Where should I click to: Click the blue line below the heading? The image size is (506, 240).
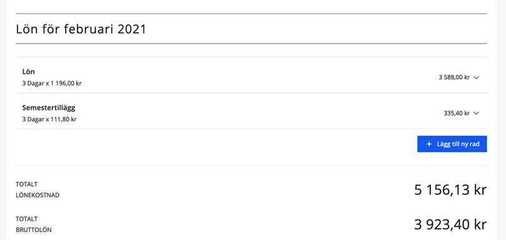click(x=251, y=43)
